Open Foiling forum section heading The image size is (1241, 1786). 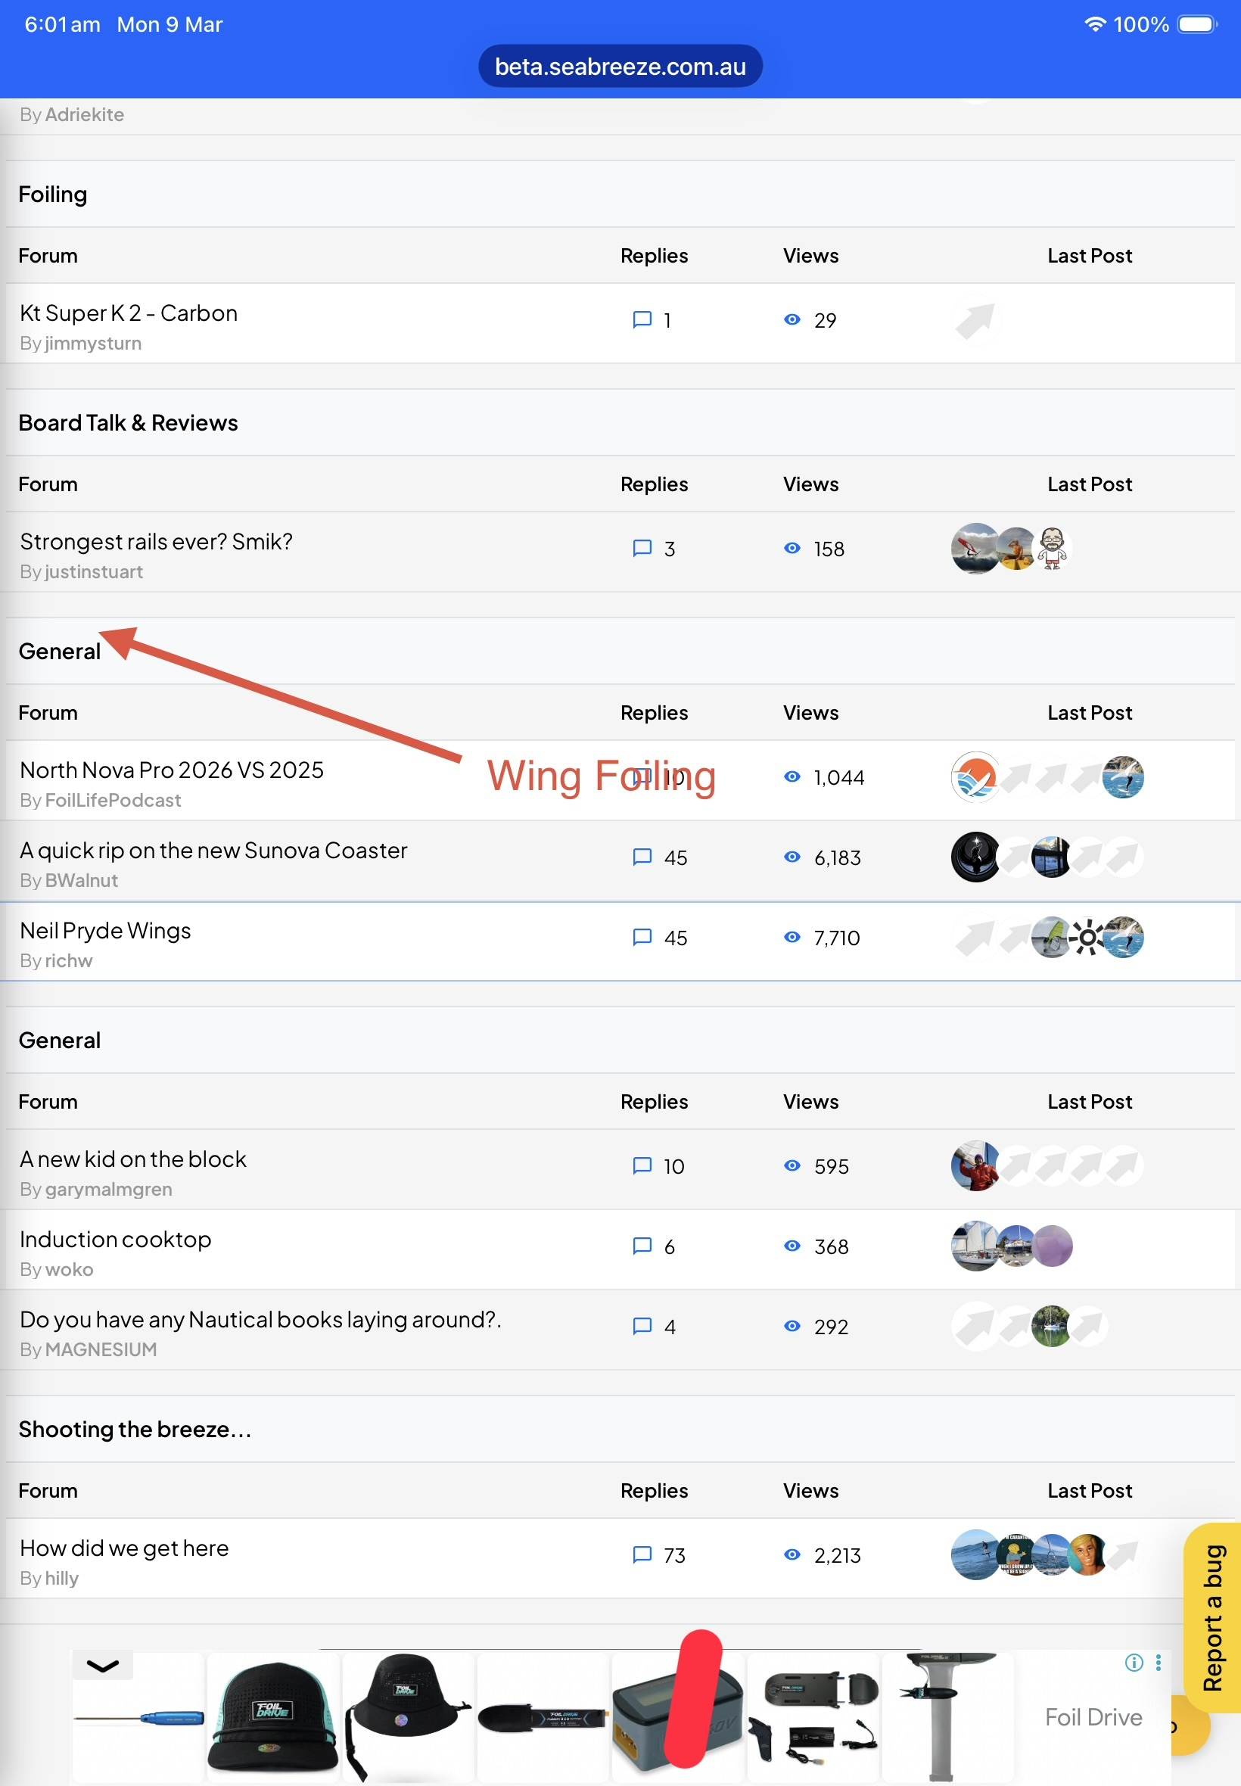pyautogui.click(x=53, y=194)
